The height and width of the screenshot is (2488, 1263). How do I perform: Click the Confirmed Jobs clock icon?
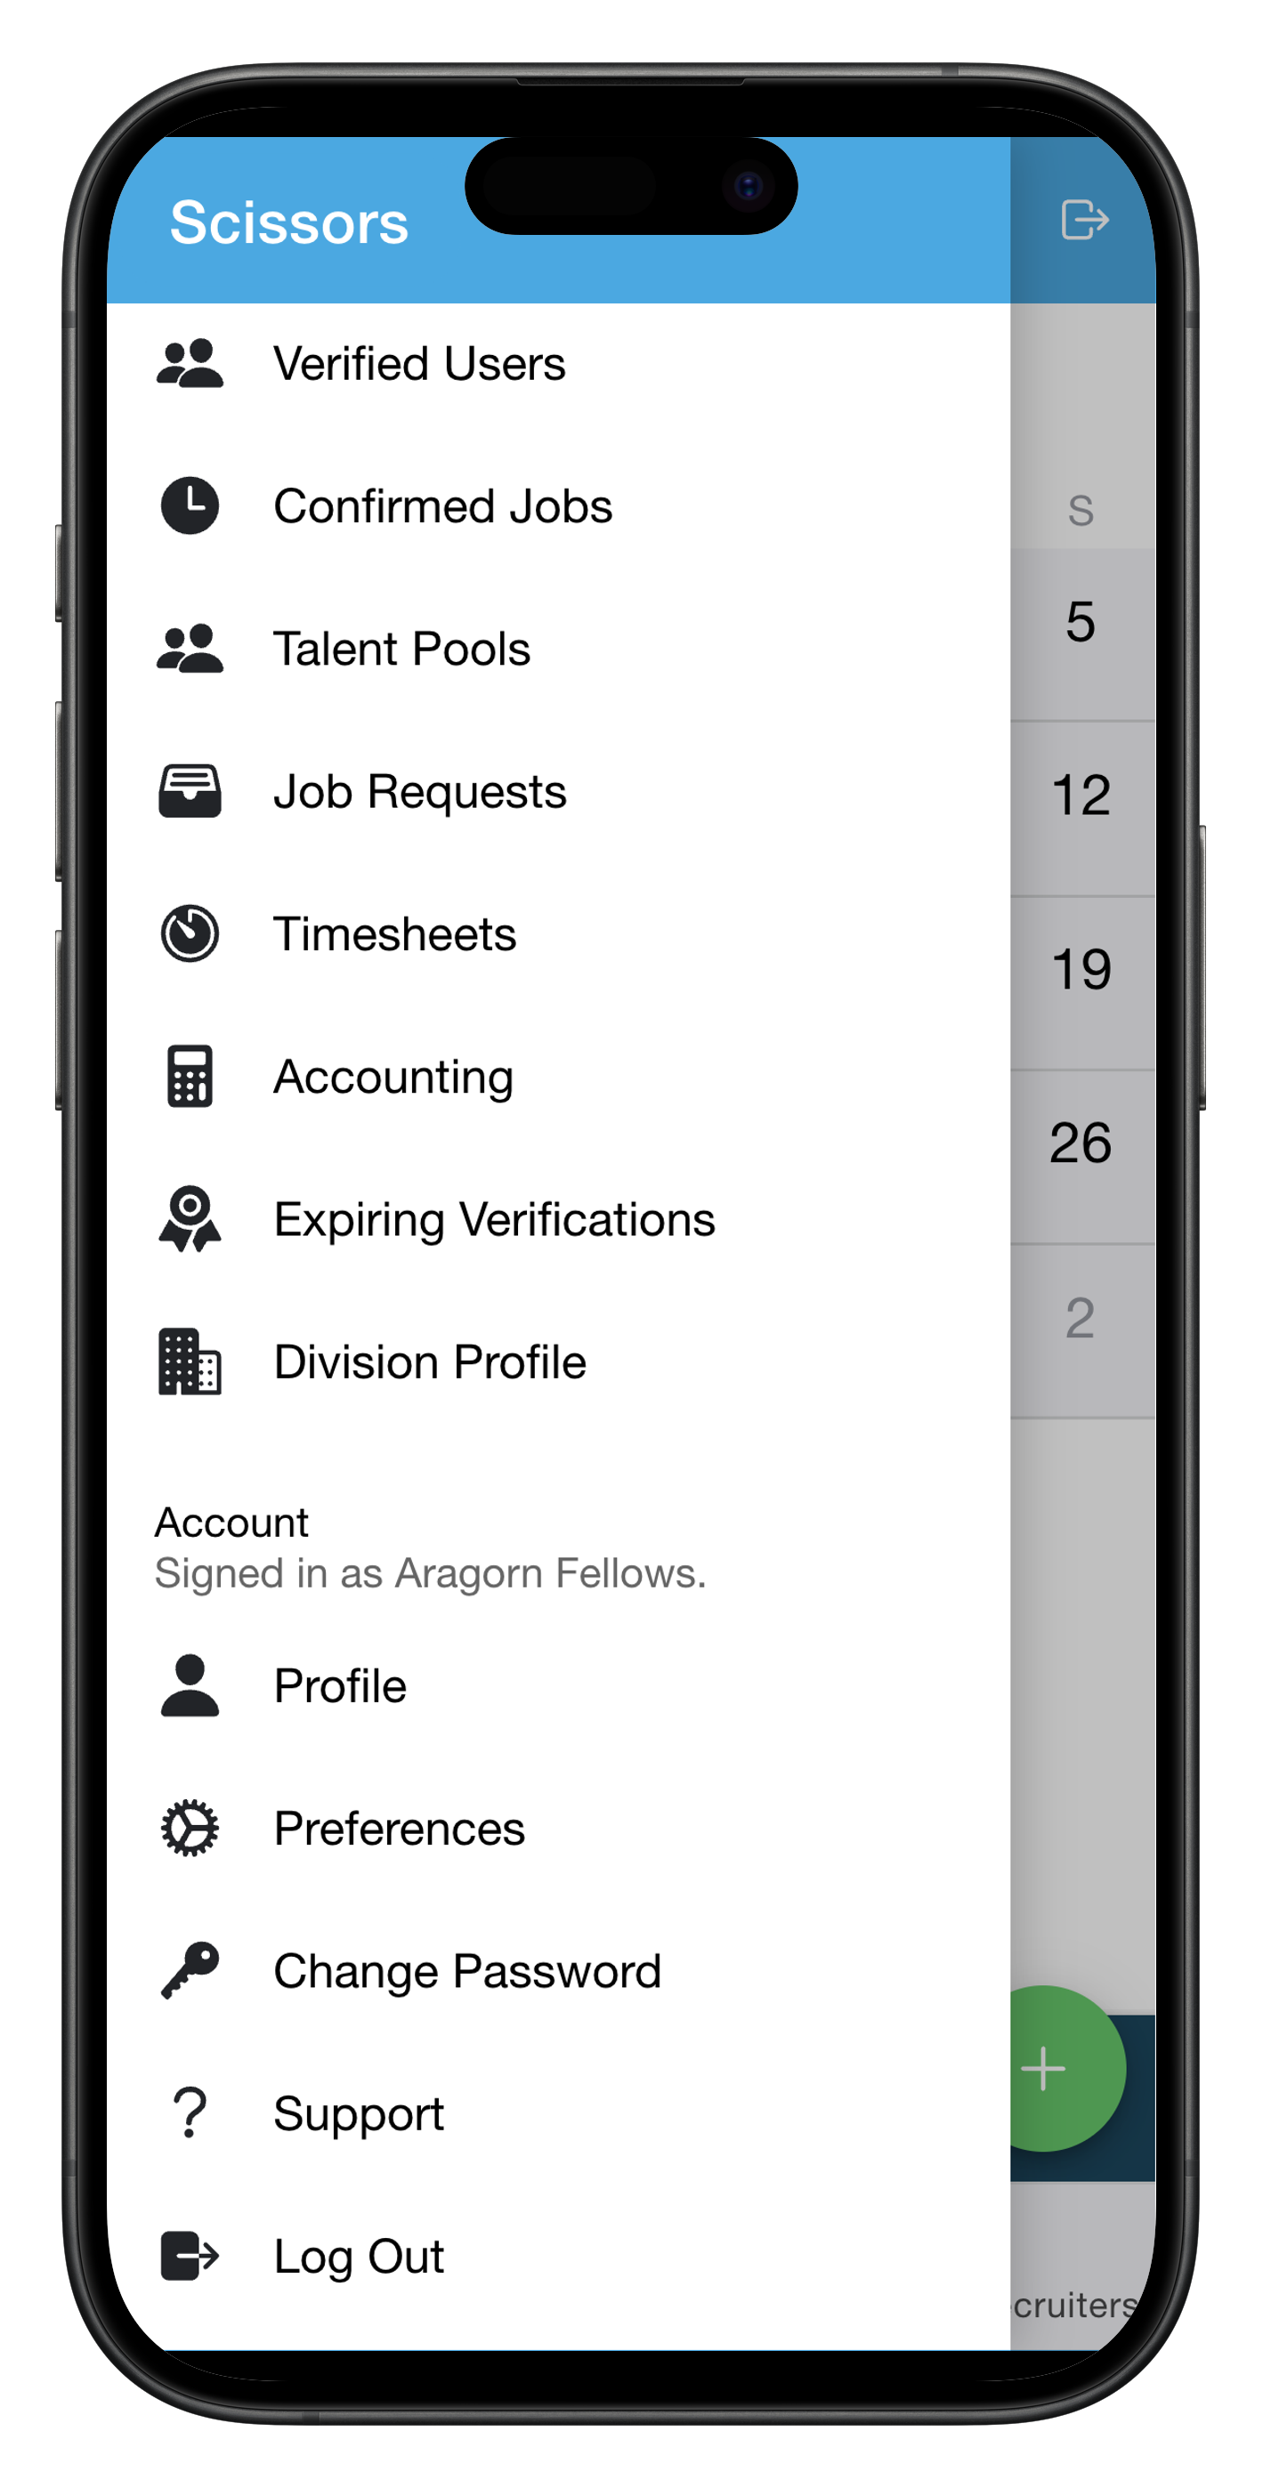tap(190, 506)
